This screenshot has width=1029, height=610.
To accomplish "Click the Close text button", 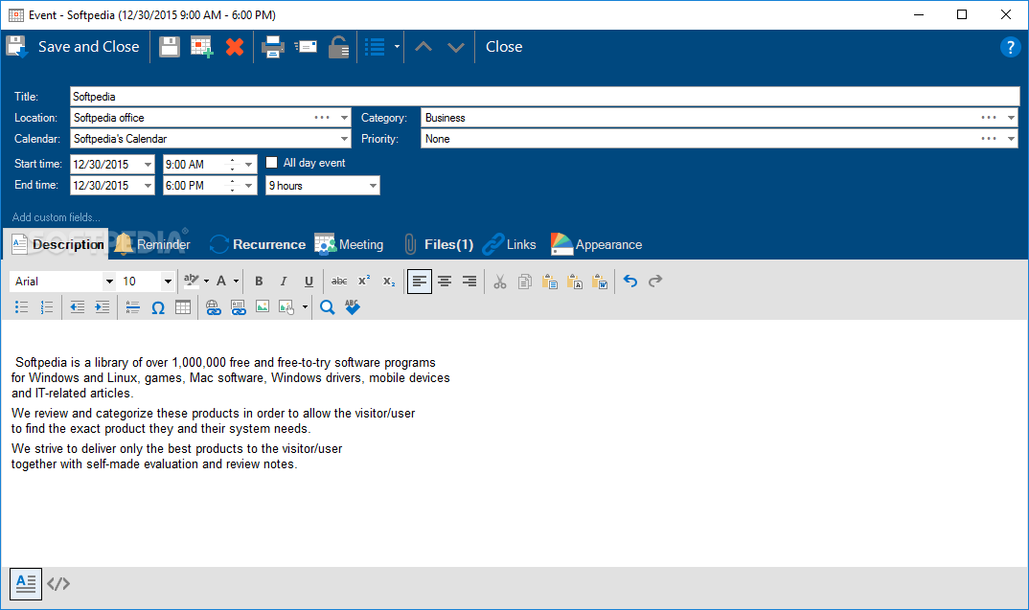I will 504,47.
